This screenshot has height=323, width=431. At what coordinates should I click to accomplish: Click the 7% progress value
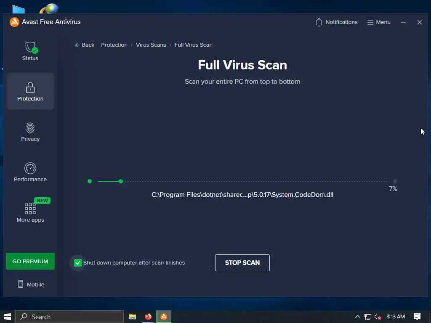[393, 189]
